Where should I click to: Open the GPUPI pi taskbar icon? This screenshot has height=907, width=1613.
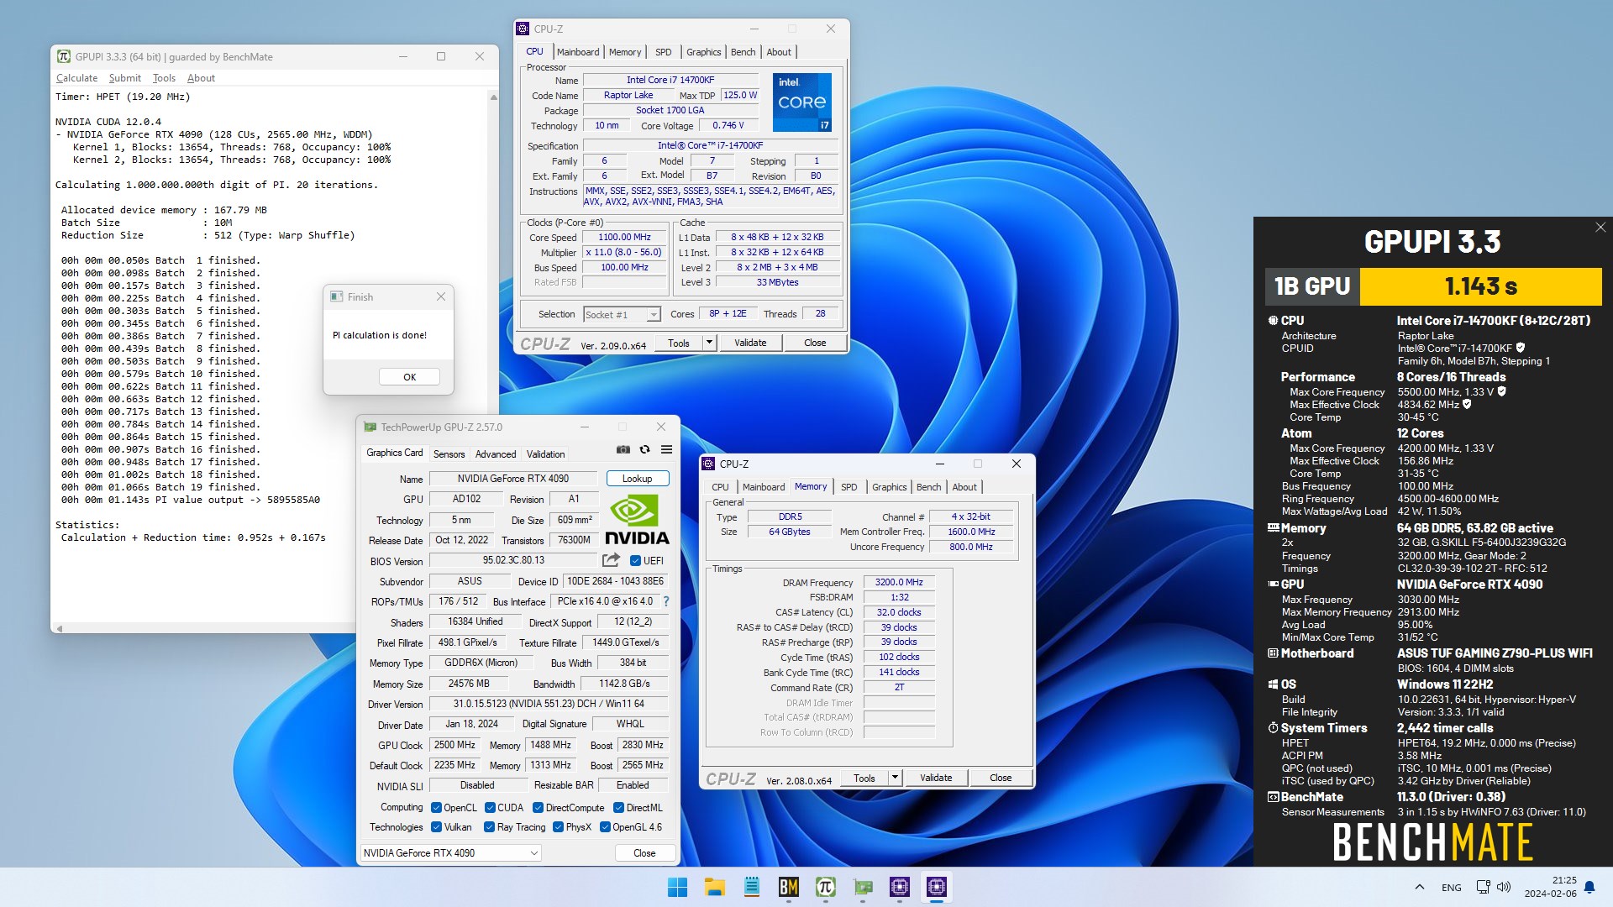[825, 887]
